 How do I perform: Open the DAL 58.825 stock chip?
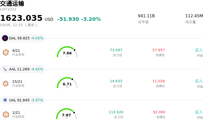(23, 38)
